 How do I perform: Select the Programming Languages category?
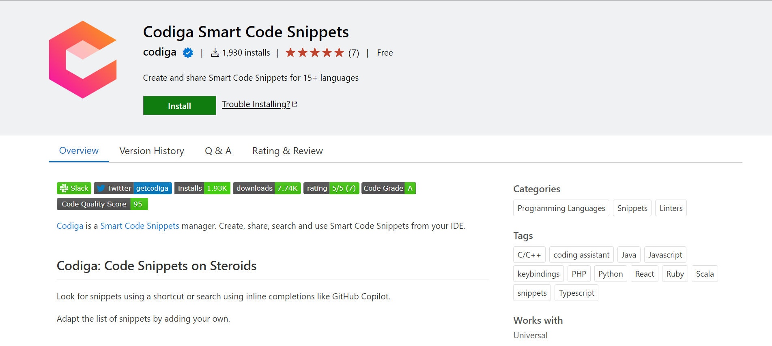pyautogui.click(x=561, y=208)
